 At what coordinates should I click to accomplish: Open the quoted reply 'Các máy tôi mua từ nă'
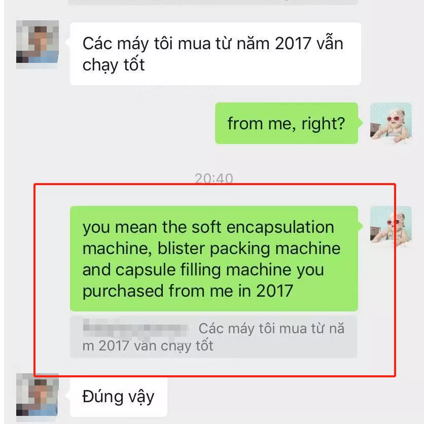pos(214,337)
